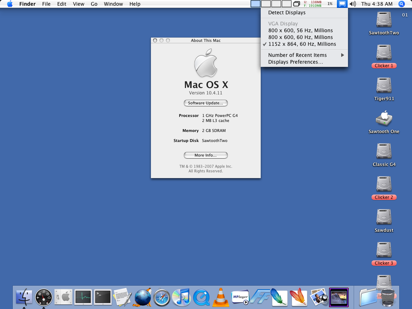
Task: Open the View menu
Action: (x=79, y=4)
